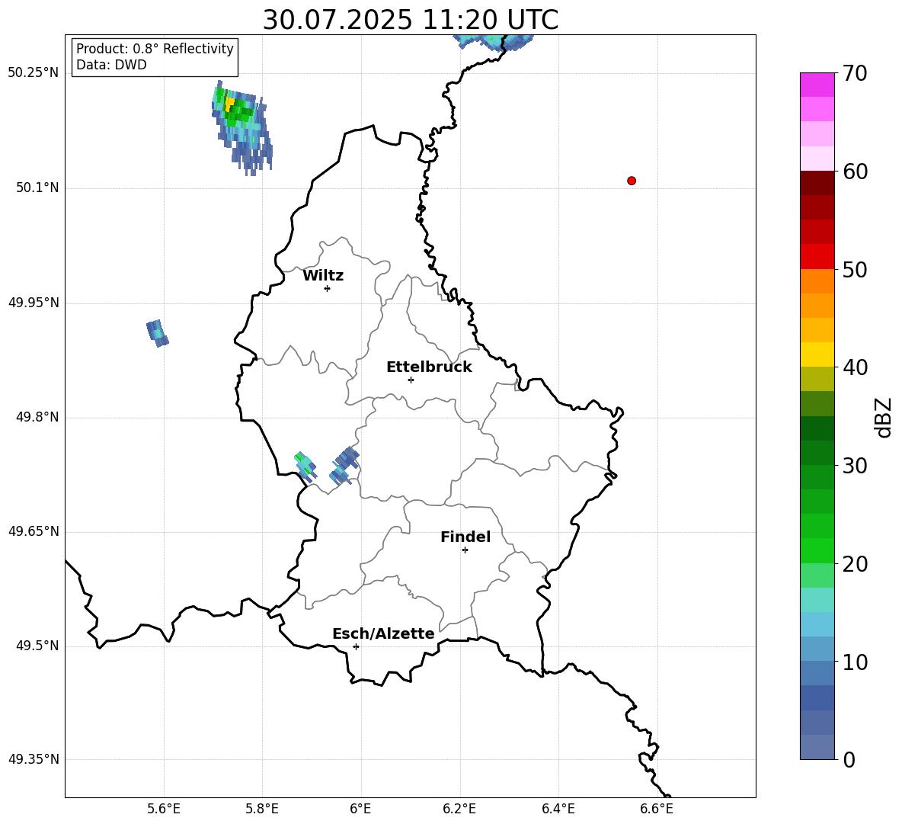Click the radar echo at the top map edge
Screen dimensions: 902x824
click(x=493, y=42)
